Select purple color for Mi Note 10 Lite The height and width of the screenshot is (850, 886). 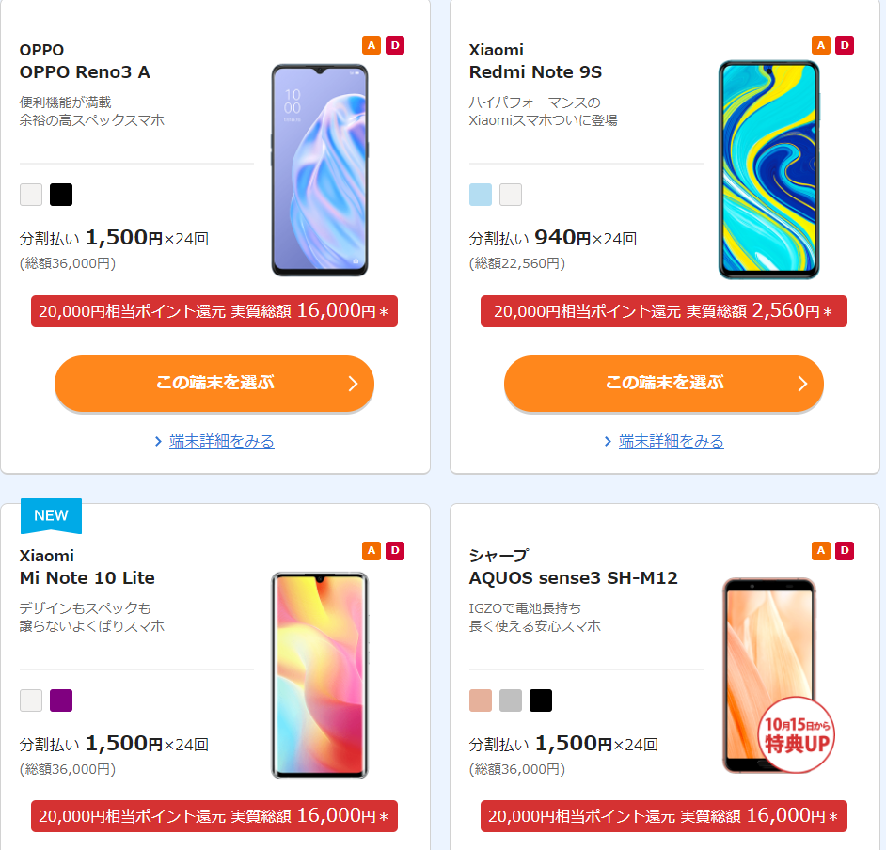tap(61, 700)
